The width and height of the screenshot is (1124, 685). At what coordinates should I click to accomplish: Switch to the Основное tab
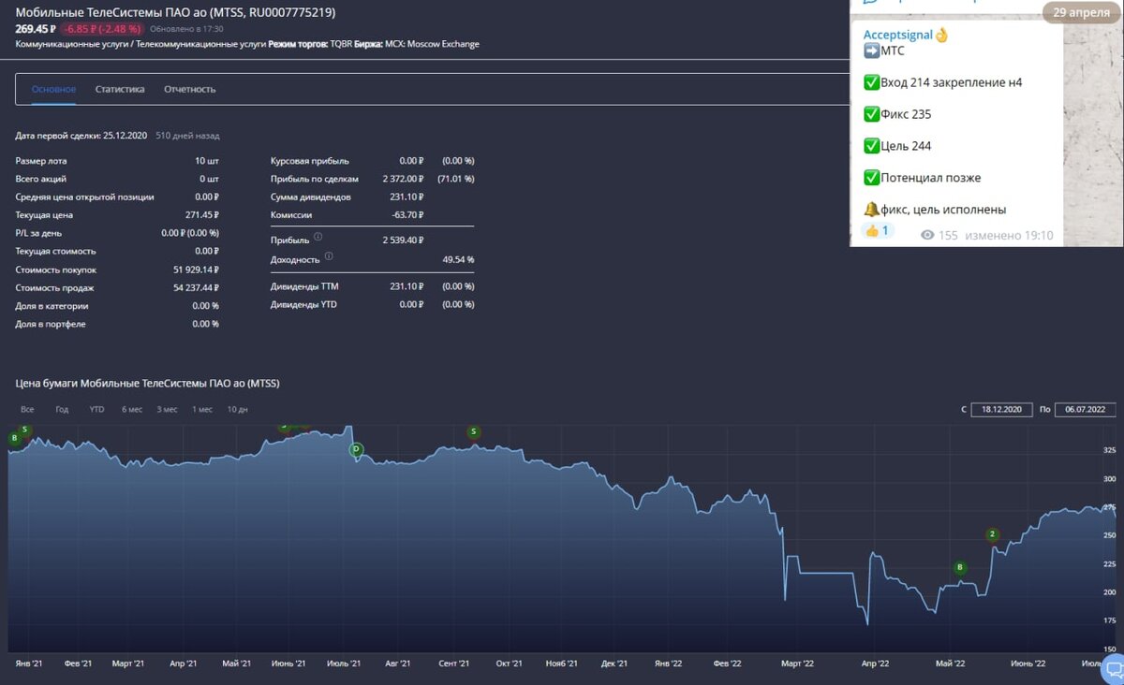tap(53, 89)
